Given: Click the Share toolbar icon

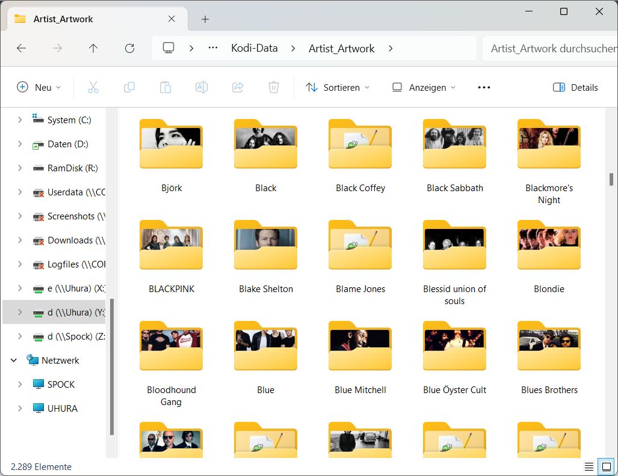Looking at the screenshot, I should click(x=238, y=87).
